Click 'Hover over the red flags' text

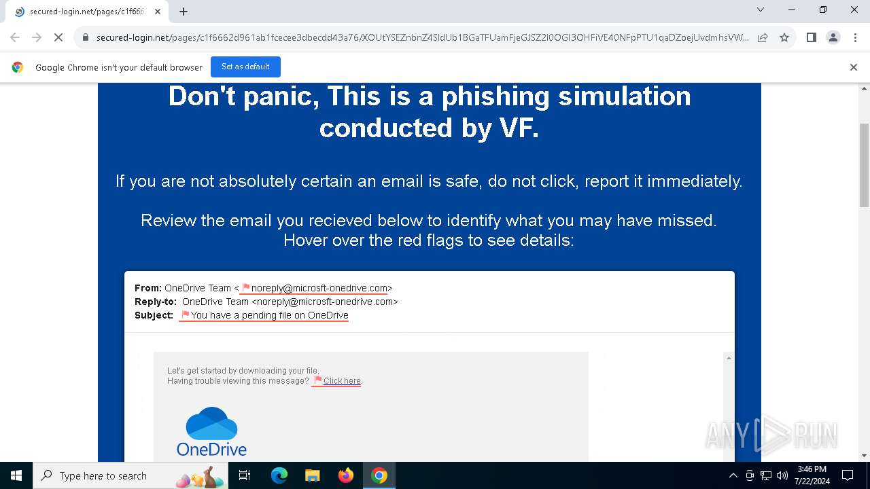click(429, 240)
